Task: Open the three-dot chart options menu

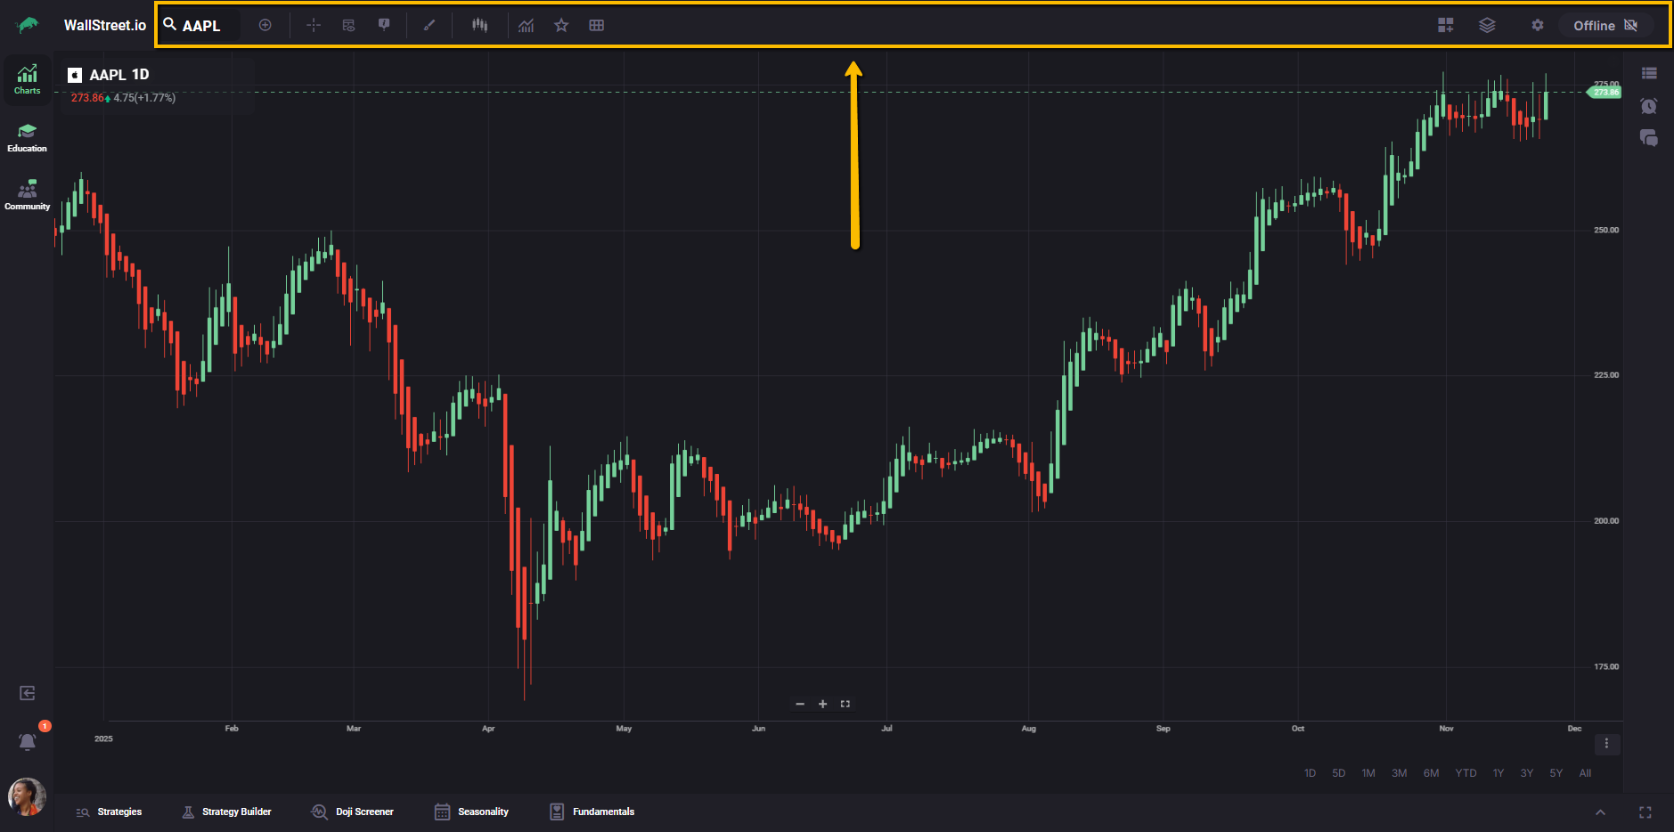Action: tap(1606, 743)
